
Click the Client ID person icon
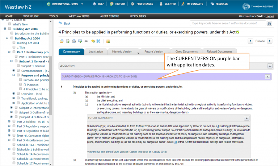click(x=161, y=4)
